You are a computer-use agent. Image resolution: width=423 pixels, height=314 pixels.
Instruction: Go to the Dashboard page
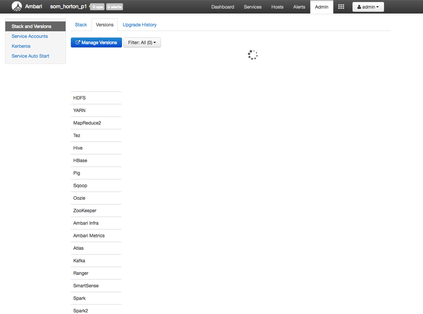tap(223, 7)
